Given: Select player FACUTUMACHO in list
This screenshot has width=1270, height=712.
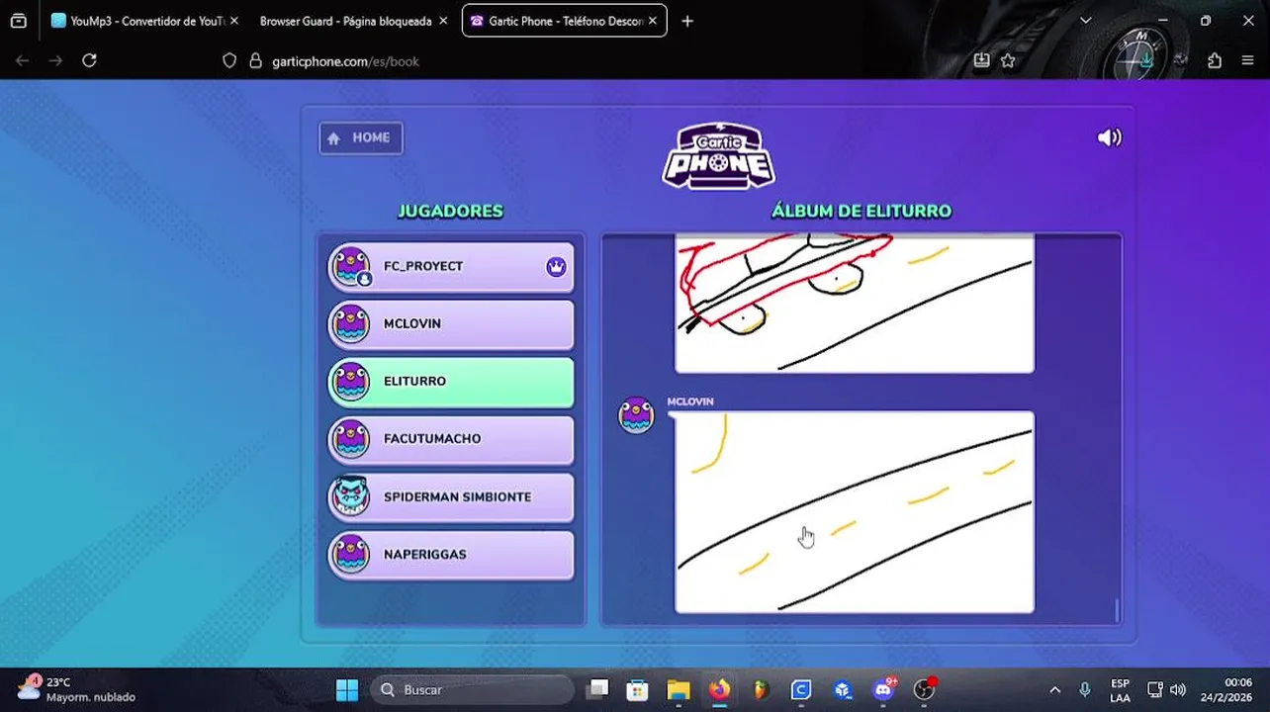Looking at the screenshot, I should [451, 439].
